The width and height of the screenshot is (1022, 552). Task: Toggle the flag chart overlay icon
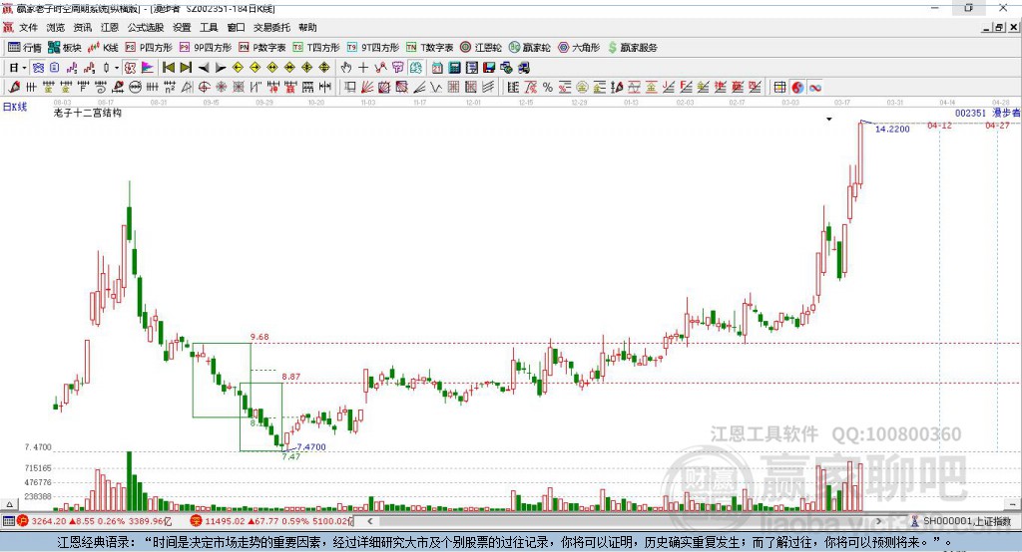tap(148, 68)
